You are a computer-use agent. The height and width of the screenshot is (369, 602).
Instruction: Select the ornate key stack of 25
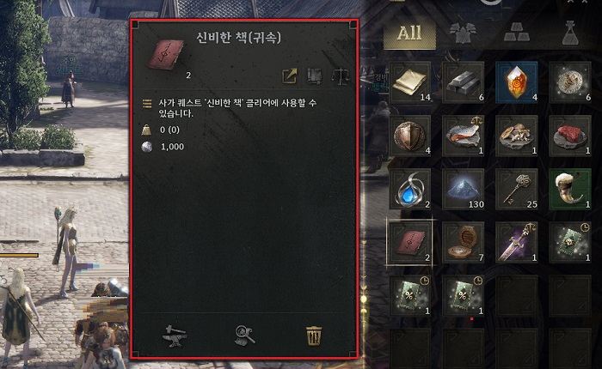coord(517,190)
